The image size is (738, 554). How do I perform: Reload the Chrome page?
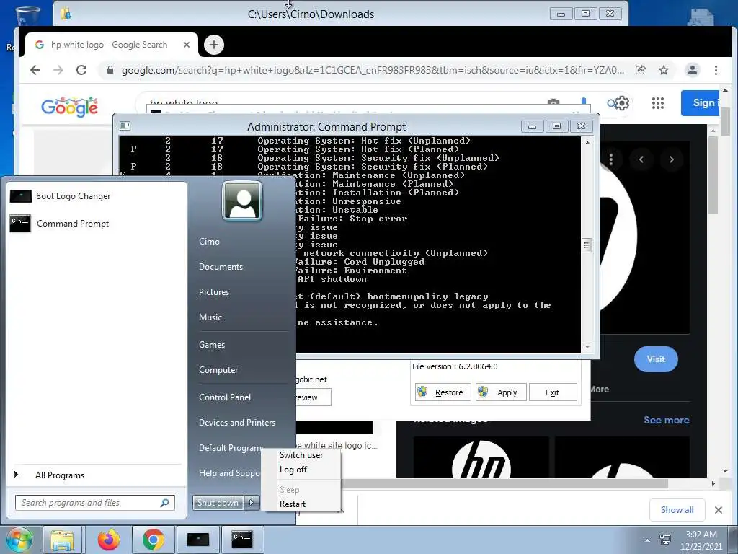[x=81, y=70]
